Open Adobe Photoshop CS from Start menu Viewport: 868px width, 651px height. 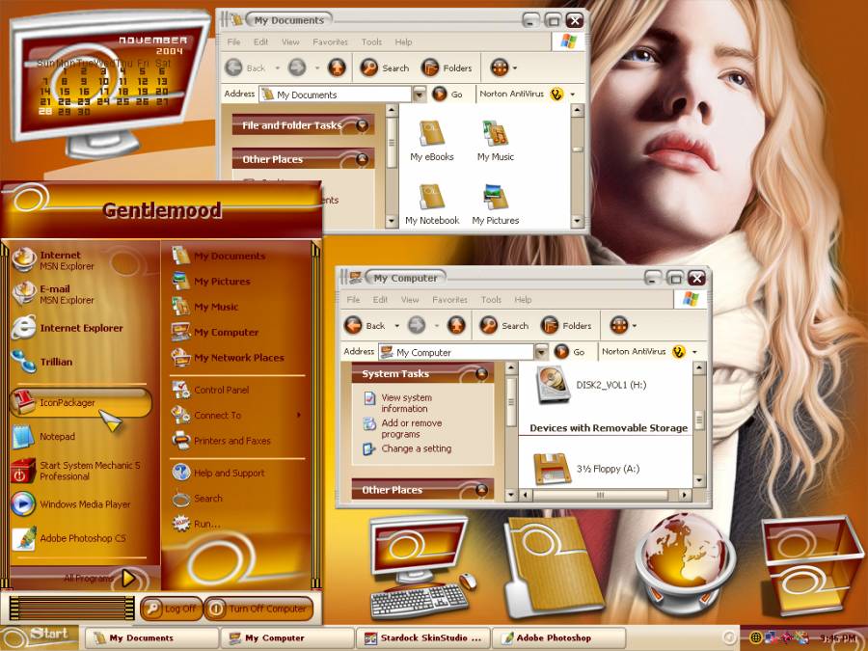coord(82,538)
